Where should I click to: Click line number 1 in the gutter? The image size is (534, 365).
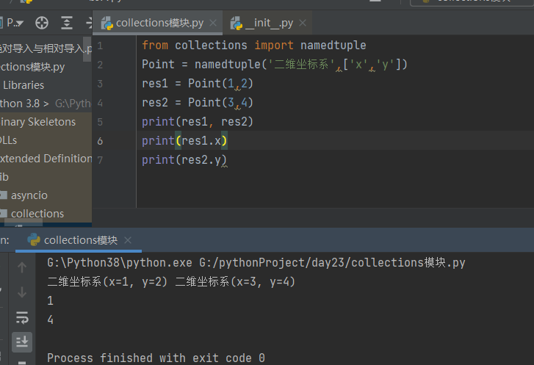[100, 46]
